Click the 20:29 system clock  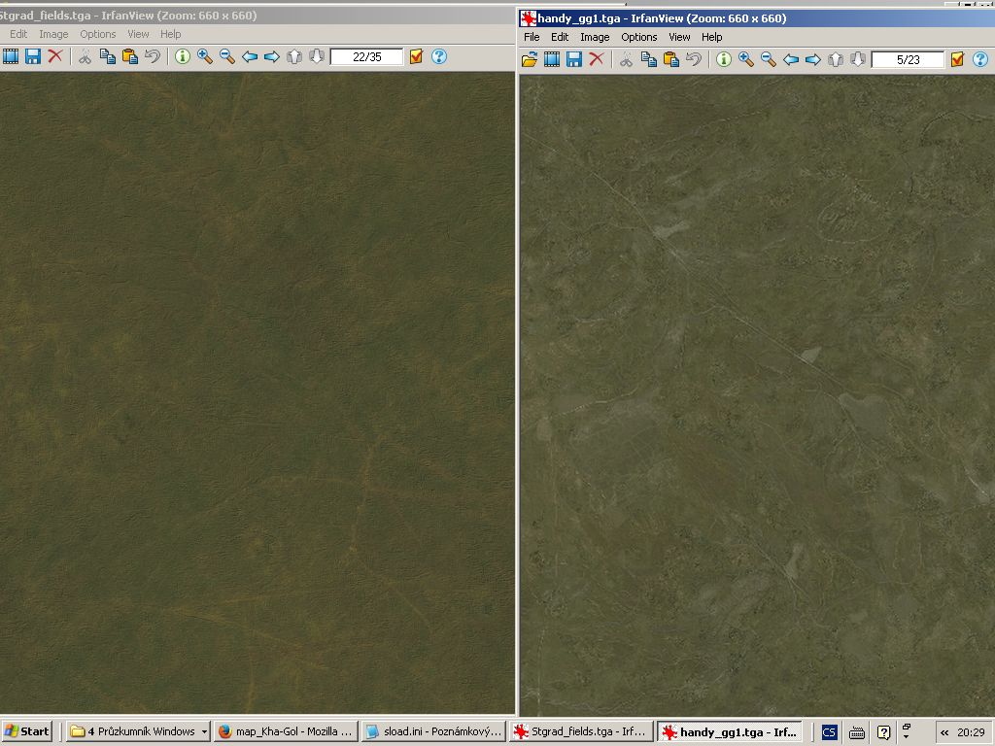click(x=971, y=732)
